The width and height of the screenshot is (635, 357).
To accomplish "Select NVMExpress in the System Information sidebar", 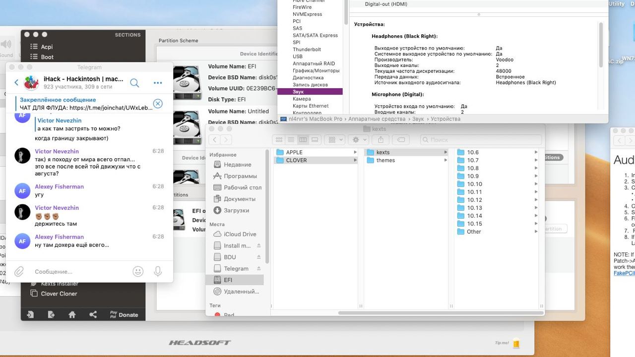I will coord(307,14).
